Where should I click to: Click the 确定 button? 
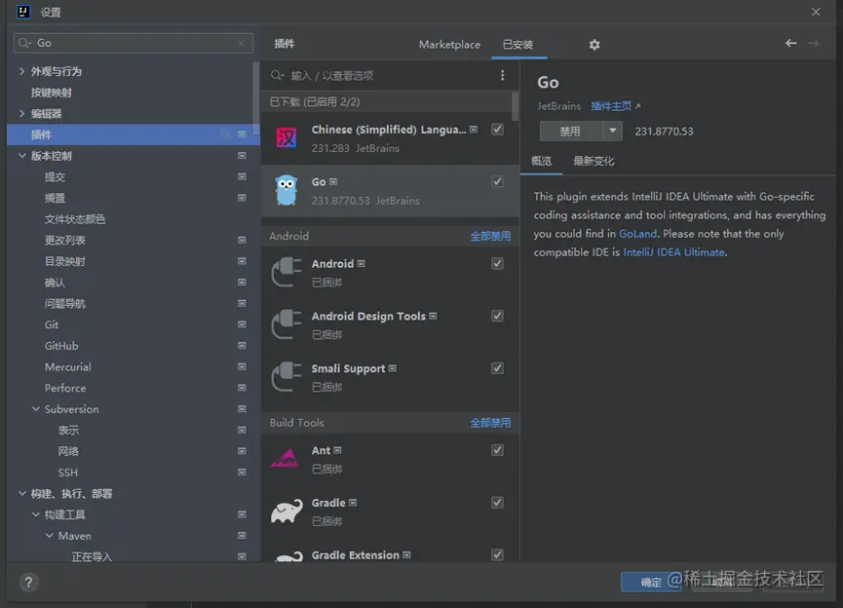click(x=651, y=583)
